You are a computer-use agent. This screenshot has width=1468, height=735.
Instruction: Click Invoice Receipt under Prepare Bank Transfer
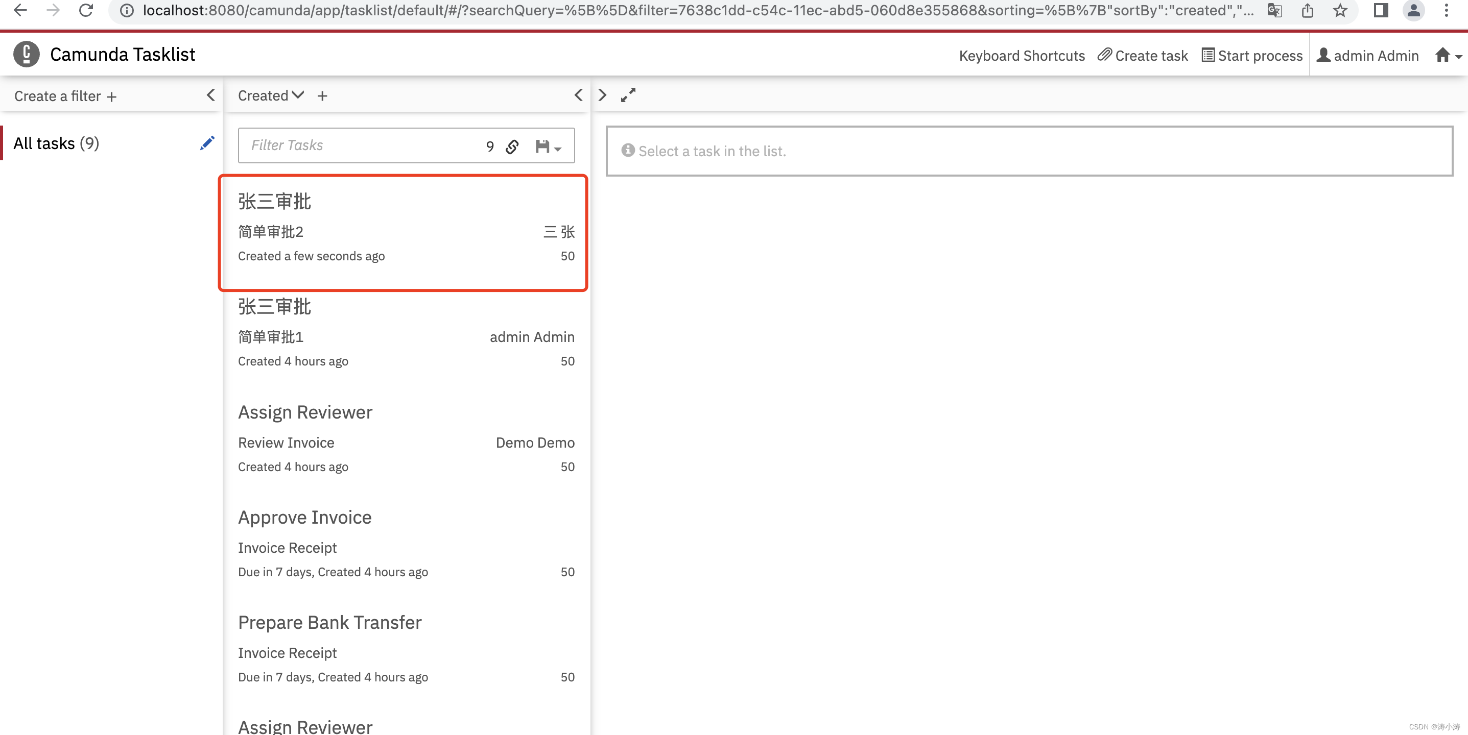pyautogui.click(x=287, y=653)
